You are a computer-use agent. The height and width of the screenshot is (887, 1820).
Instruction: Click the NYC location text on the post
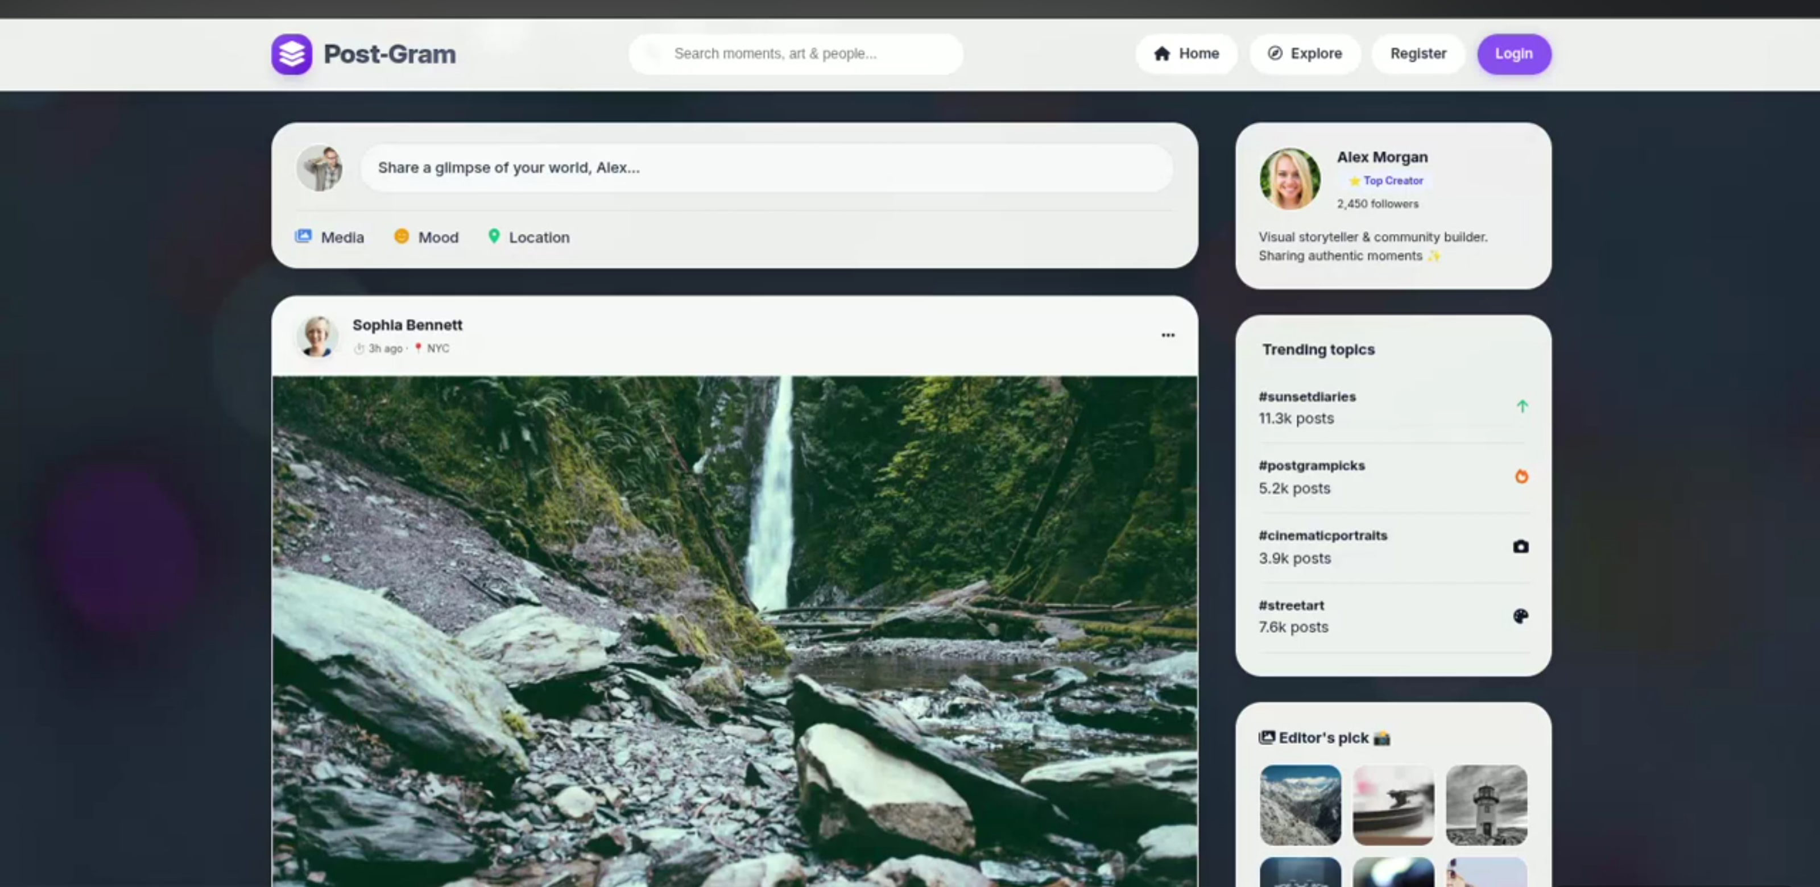(438, 348)
